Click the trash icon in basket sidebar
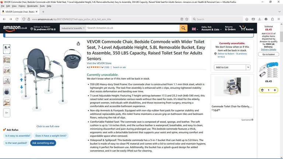Viewport: 283px width, 159px height. [x=262, y=90]
